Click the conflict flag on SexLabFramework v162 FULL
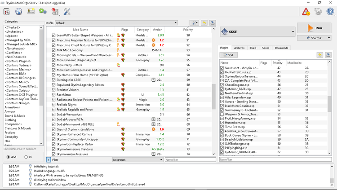This screenshot has width=337, height=190. (x=118, y=124)
